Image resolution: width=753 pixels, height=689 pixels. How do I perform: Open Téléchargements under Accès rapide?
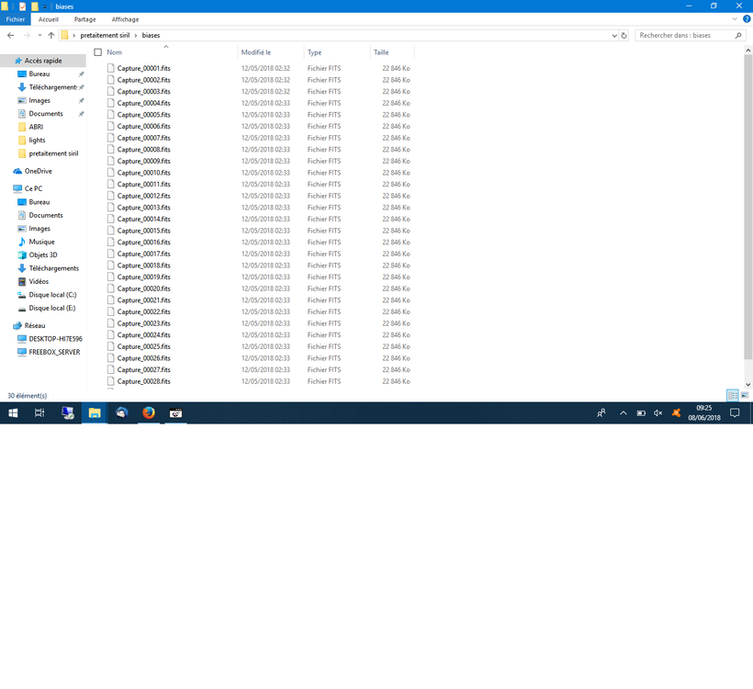tap(53, 87)
